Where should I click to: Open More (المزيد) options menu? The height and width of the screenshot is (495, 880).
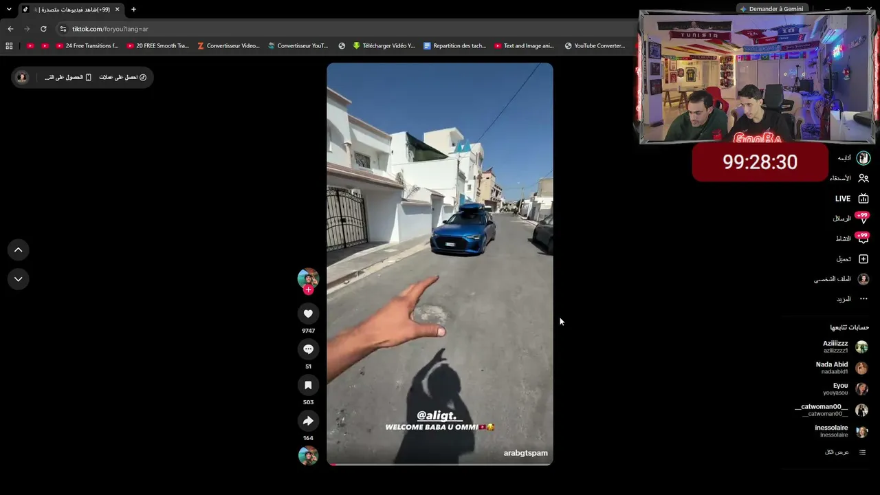(x=852, y=299)
